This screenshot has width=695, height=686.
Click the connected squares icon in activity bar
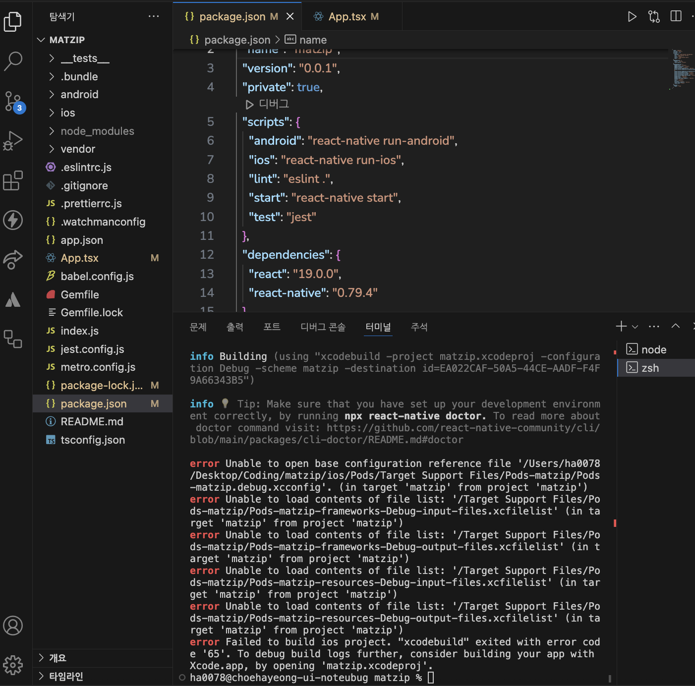pyautogui.click(x=13, y=339)
